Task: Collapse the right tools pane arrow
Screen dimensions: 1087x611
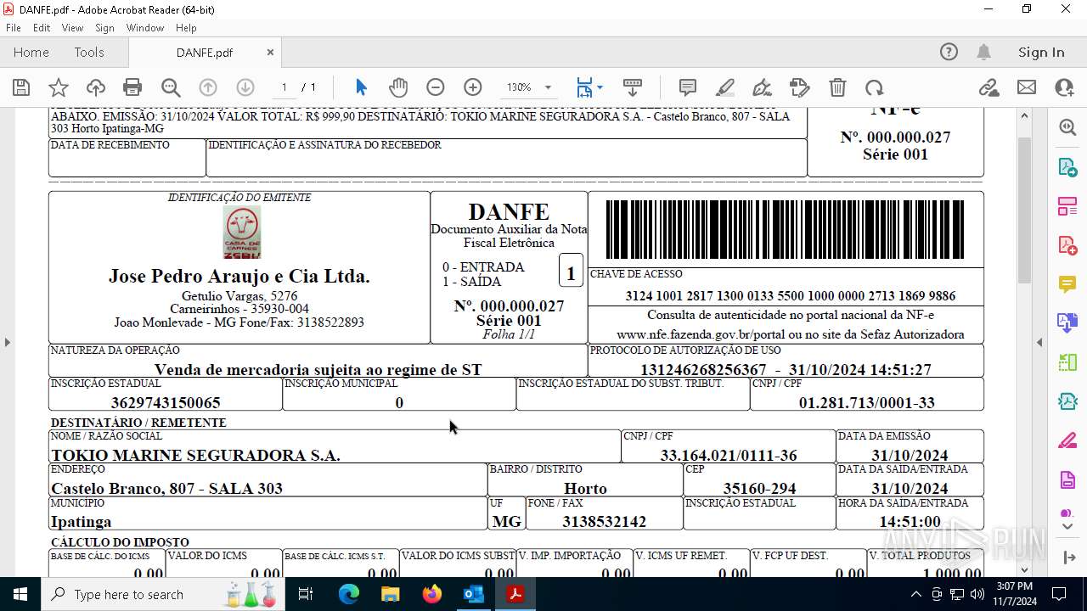Action: coord(1039,342)
